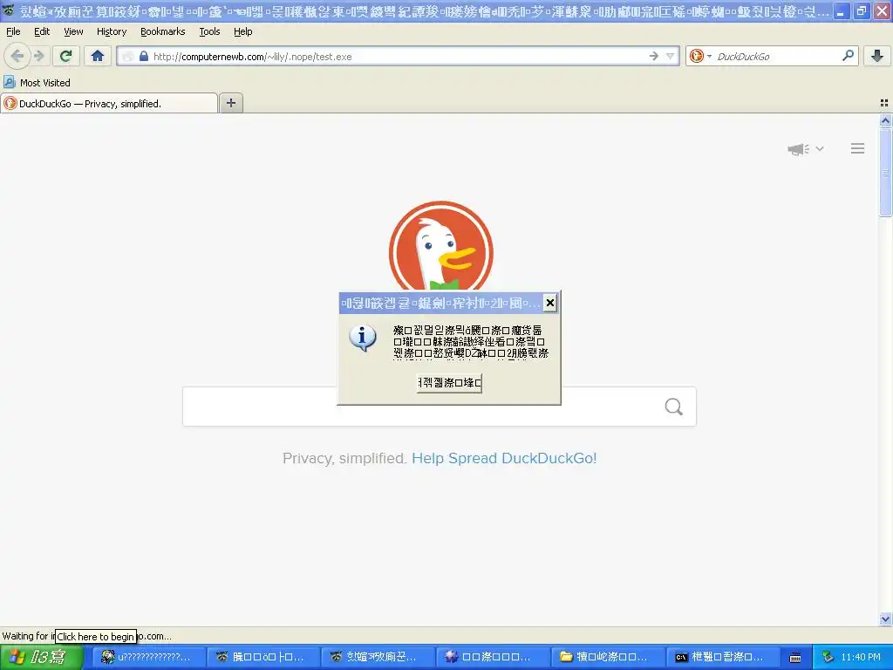This screenshot has width=893, height=670.
Task: Open the Most Visited bookmarks folder
Action: pos(37,83)
